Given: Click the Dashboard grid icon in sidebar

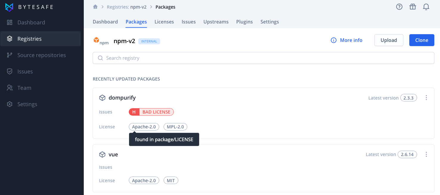Looking at the screenshot, I should point(10,22).
